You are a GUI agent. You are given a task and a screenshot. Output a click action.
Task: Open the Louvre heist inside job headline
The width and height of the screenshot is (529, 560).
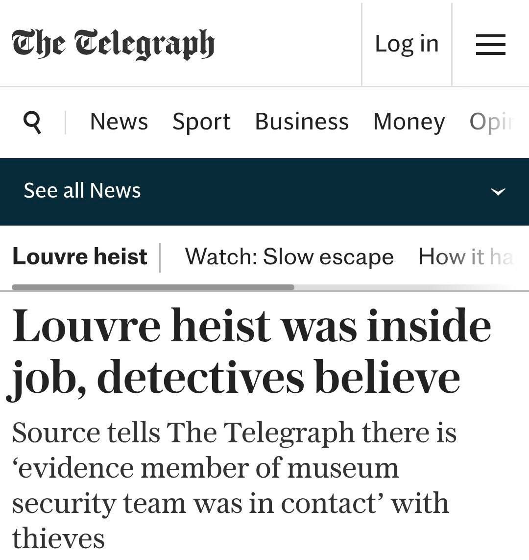[251, 351]
